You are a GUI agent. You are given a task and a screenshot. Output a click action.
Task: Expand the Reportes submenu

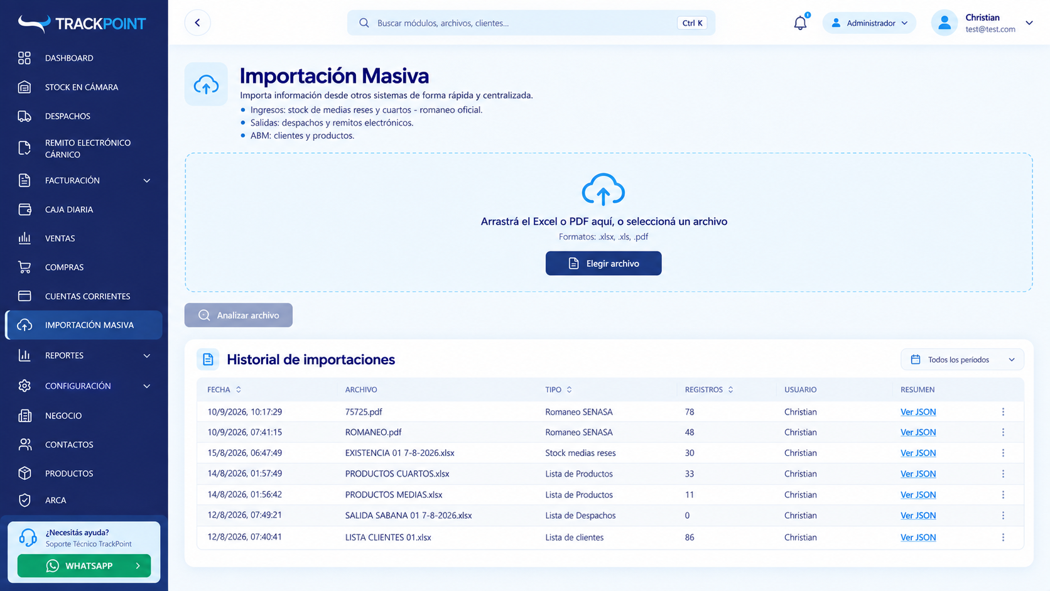point(147,355)
